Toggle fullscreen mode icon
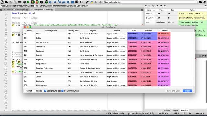 pyautogui.click(x=81, y=2)
